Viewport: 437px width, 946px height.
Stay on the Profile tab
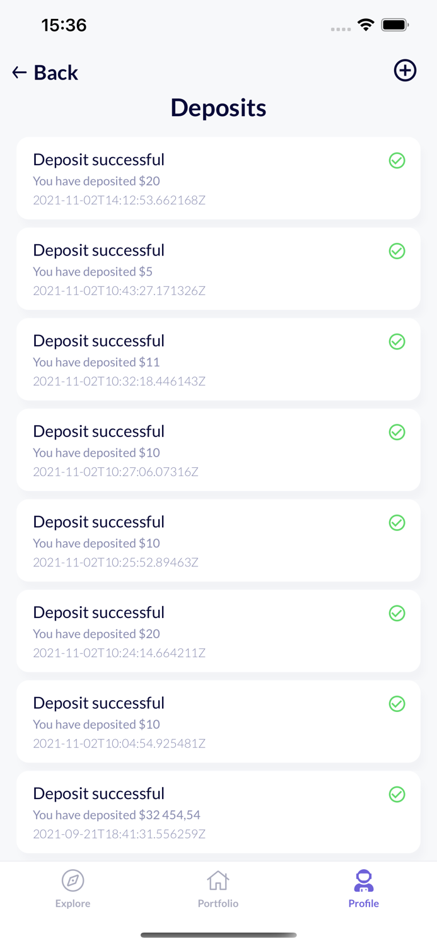(x=363, y=887)
